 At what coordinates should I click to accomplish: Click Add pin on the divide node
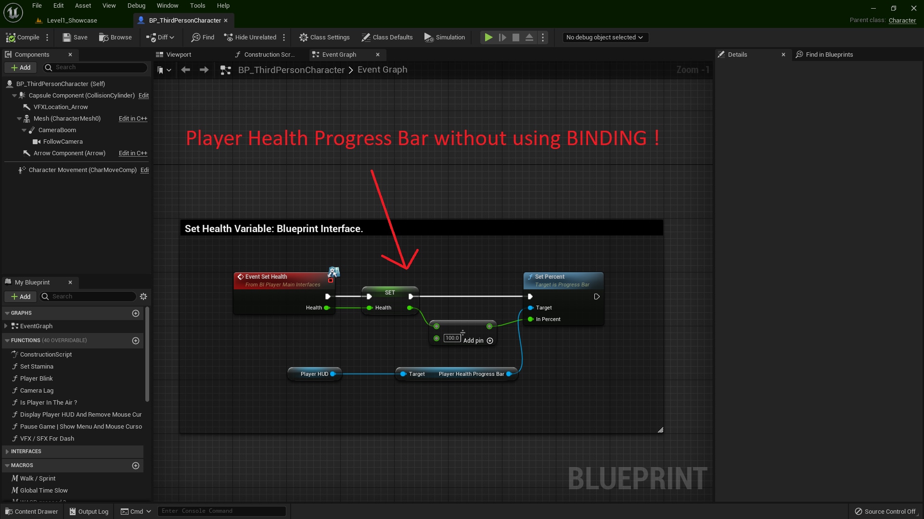coord(490,341)
